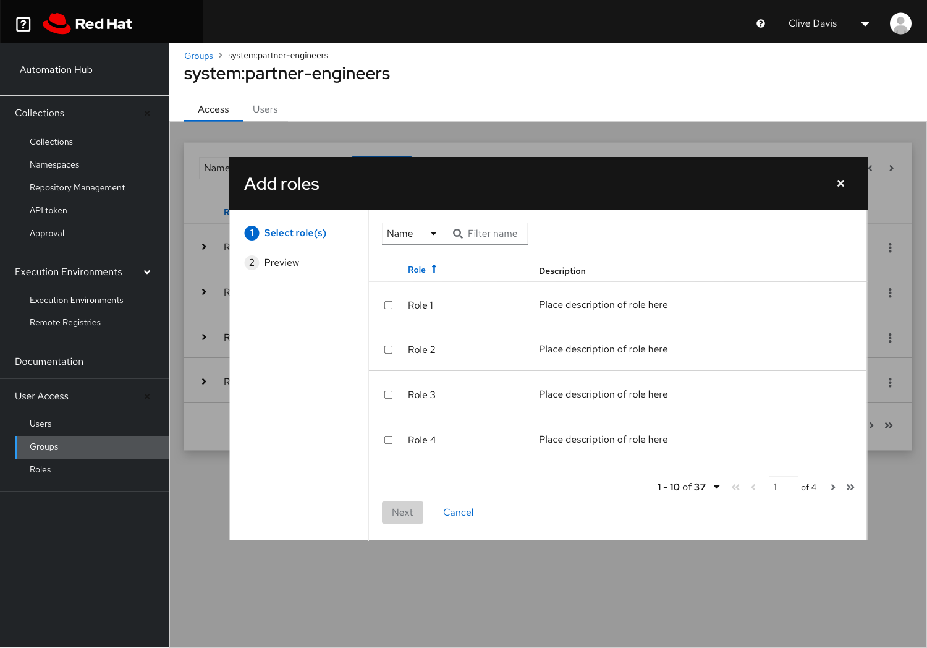Click the search magnifier icon in filter
Viewport: 927px width, 648px height.
click(x=458, y=234)
